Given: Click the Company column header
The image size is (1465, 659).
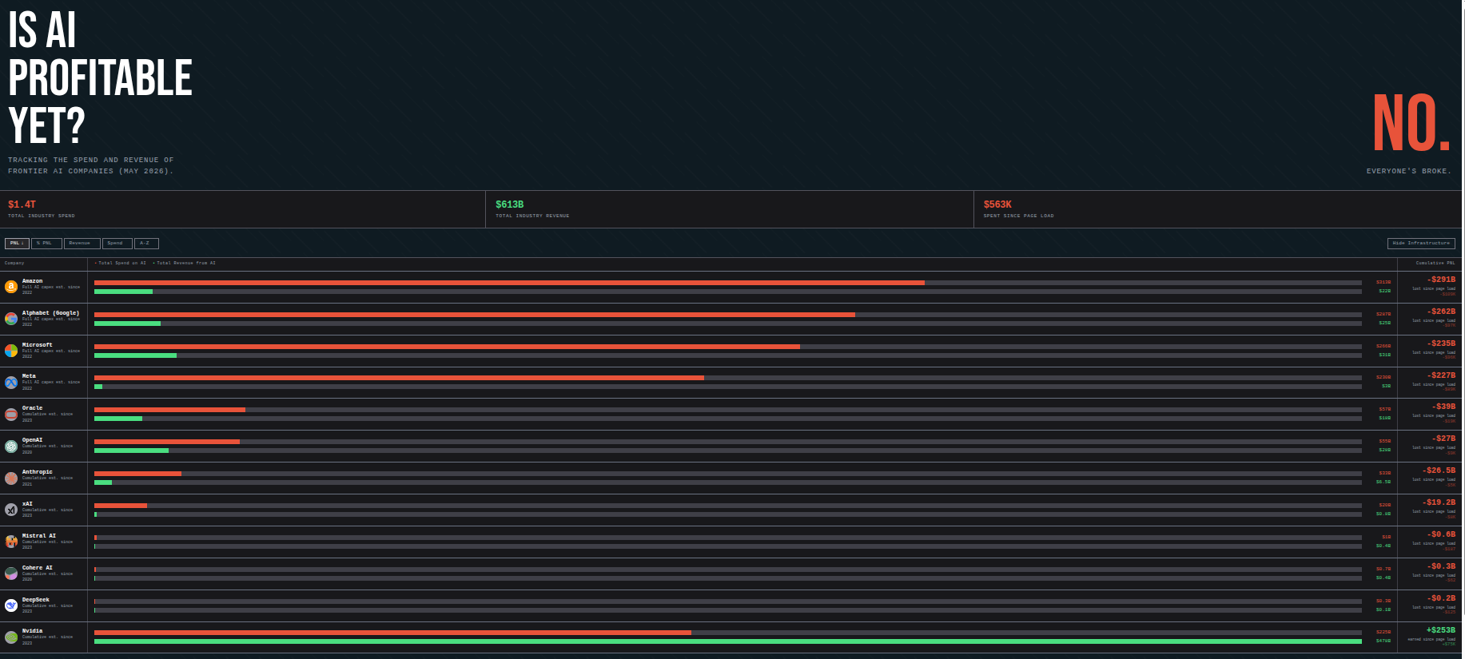Looking at the screenshot, I should click(14, 263).
